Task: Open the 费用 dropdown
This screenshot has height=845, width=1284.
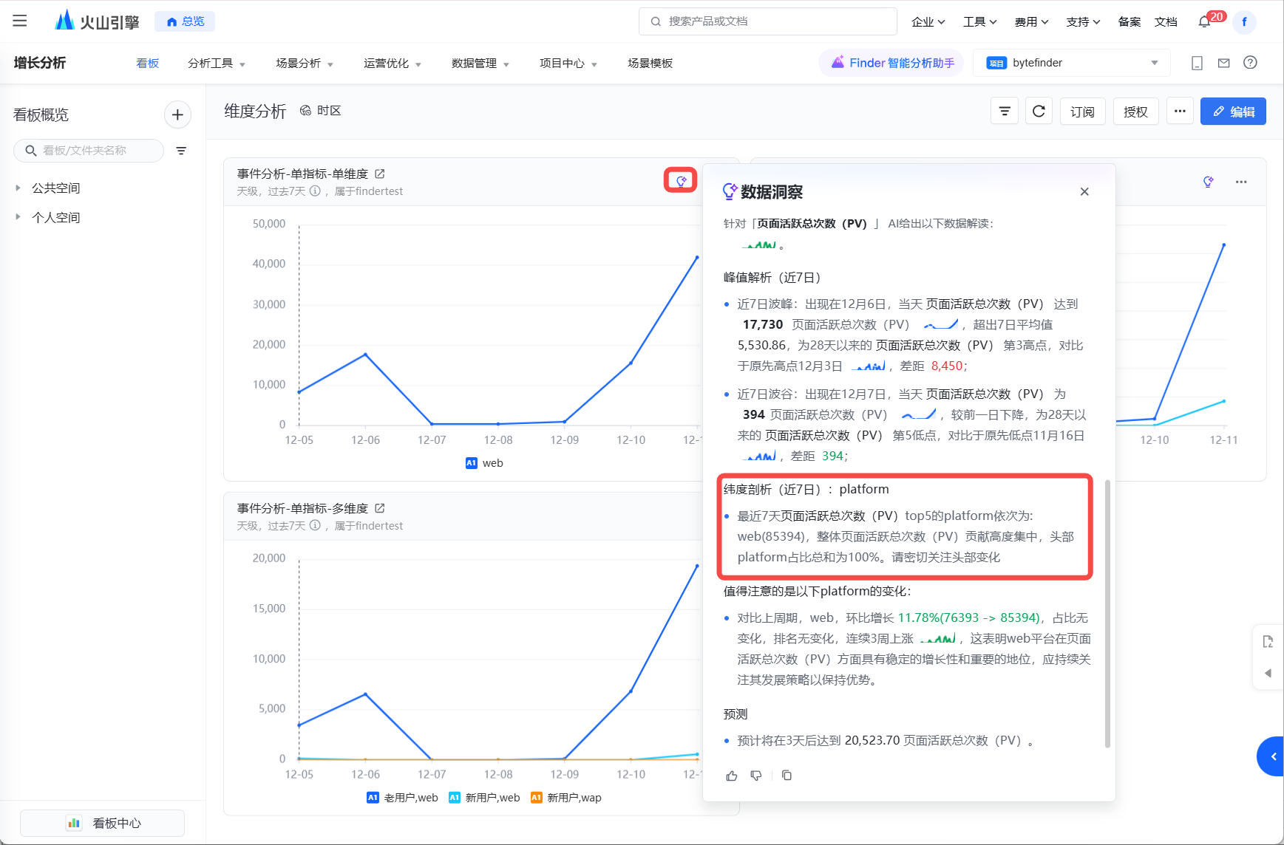Action: (1032, 22)
